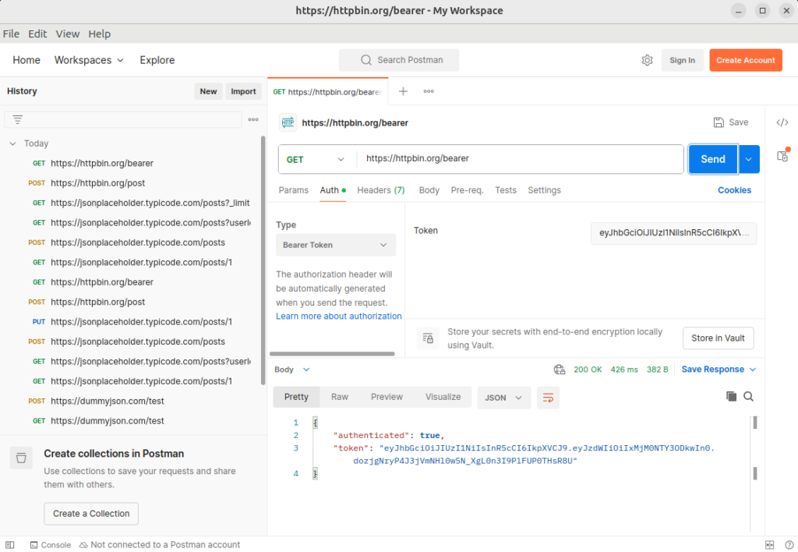Image resolution: width=798 pixels, height=552 pixels.
Task: Switch to the Raw response view
Action: (x=340, y=397)
